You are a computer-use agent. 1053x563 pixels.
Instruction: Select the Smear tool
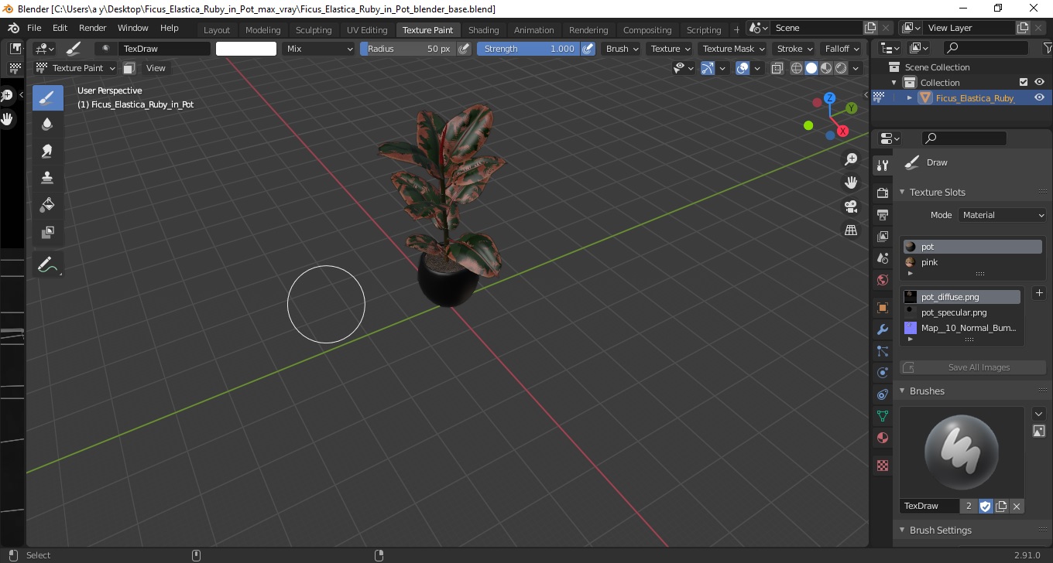47,151
